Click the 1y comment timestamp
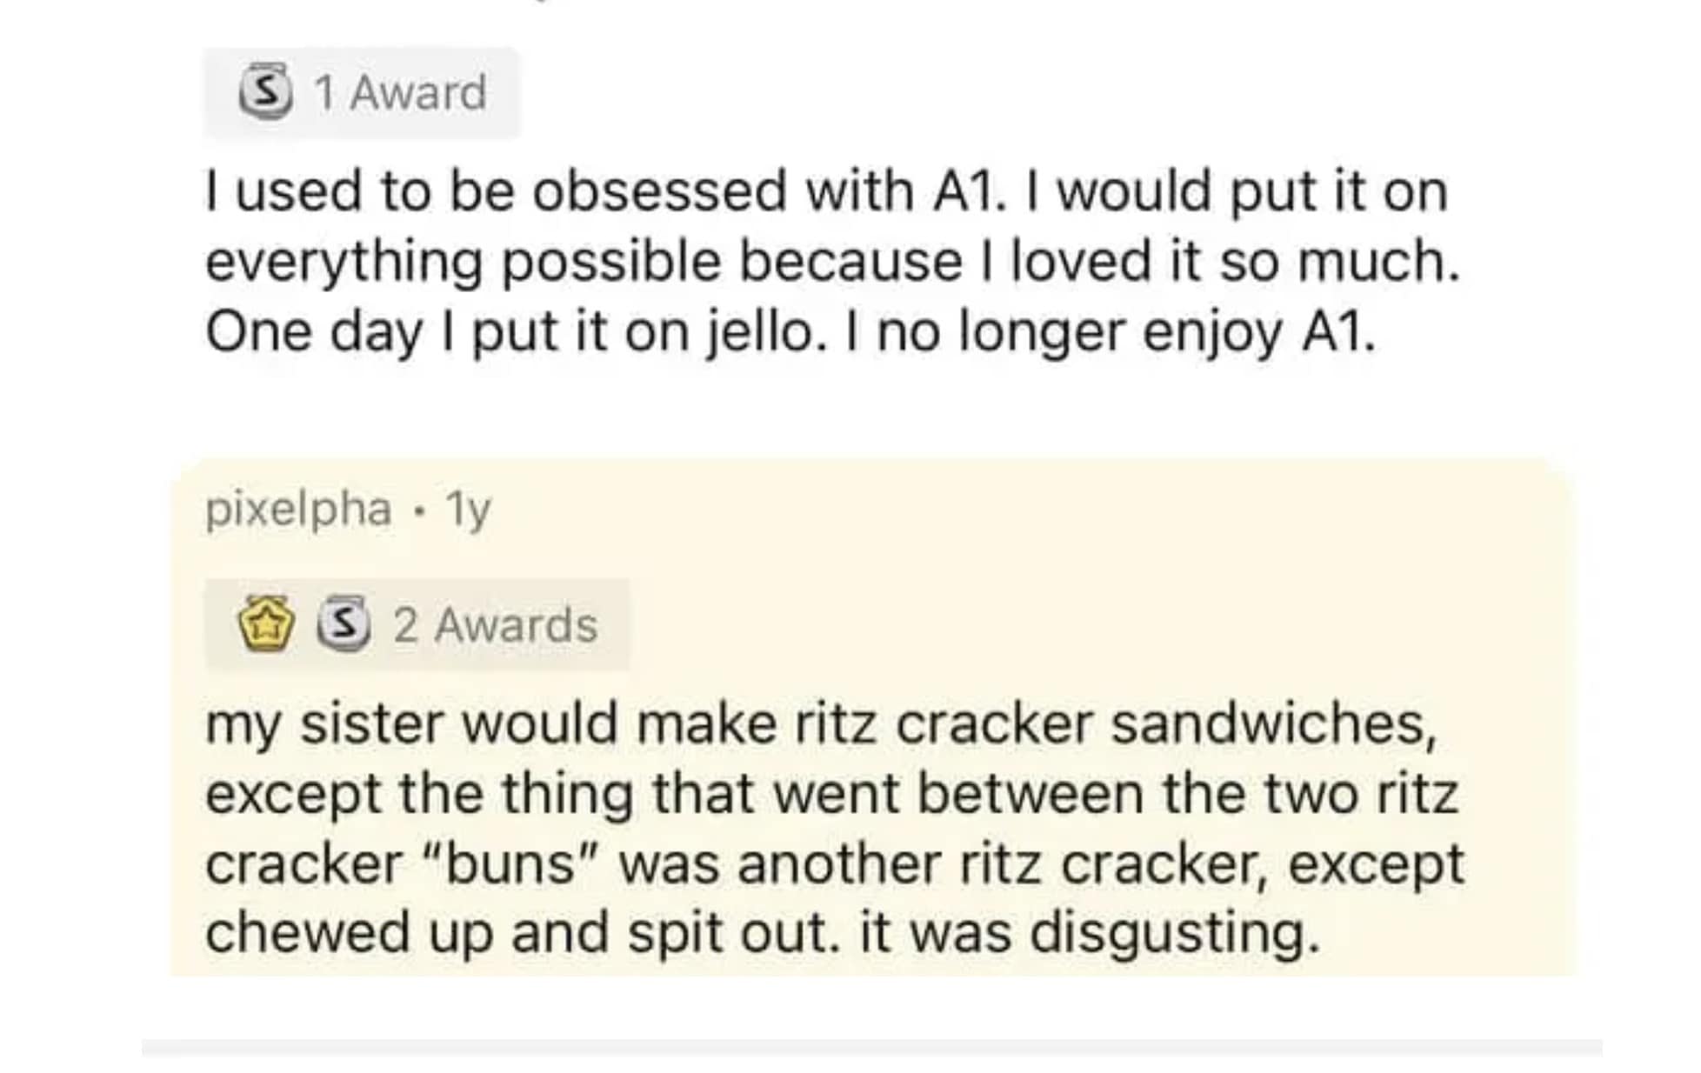The height and width of the screenshot is (1073, 1701). coord(468,510)
